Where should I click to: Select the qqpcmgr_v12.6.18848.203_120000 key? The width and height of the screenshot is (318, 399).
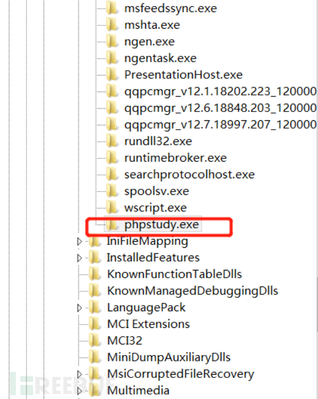(220, 108)
